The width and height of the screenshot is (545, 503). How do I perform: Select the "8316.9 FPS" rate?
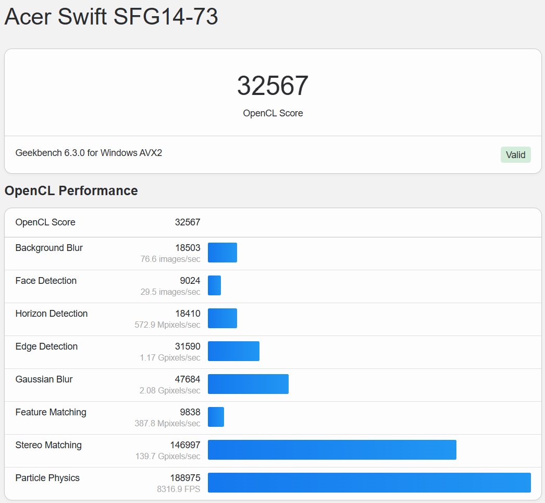[x=179, y=489]
